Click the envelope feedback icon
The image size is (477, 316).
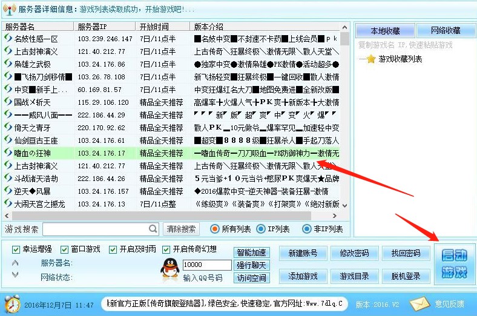[x=420, y=304]
